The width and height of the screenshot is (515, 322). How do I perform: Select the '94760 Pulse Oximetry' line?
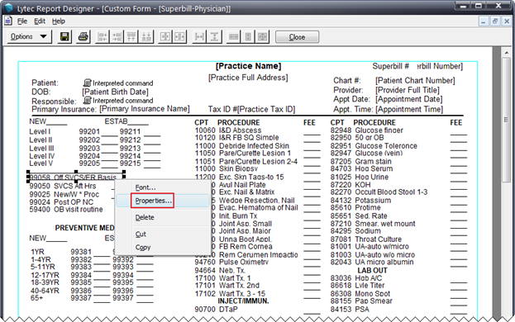coord(231,262)
